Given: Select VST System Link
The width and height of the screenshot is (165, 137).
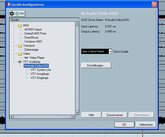Looking at the screenshot, I should [x=41, y=70].
